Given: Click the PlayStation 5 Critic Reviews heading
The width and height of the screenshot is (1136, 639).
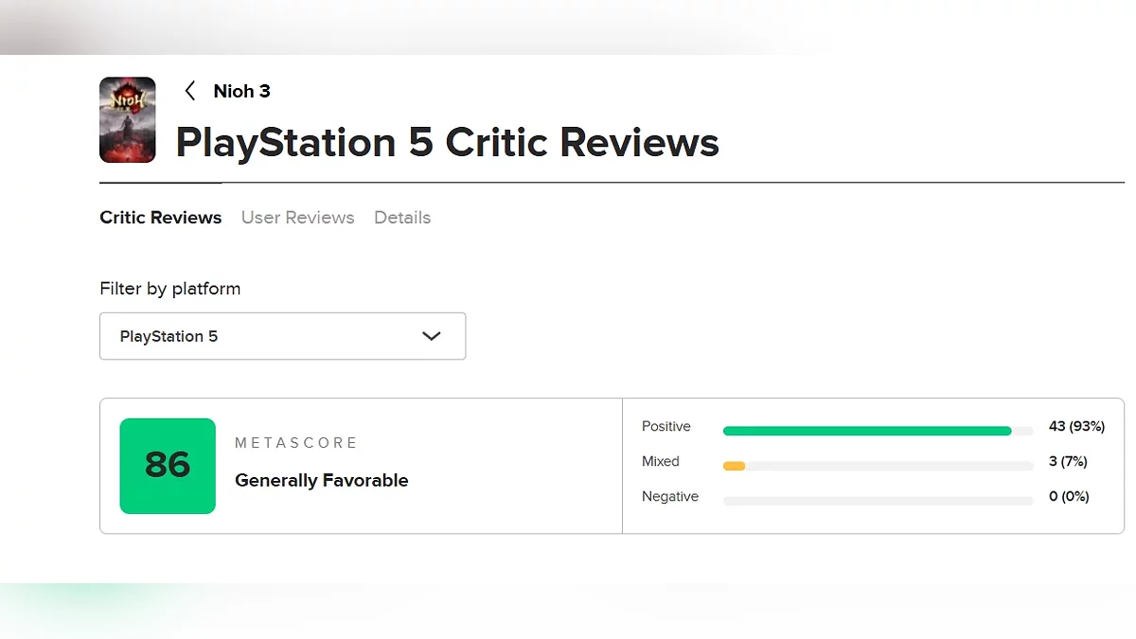Looking at the screenshot, I should pos(447,143).
